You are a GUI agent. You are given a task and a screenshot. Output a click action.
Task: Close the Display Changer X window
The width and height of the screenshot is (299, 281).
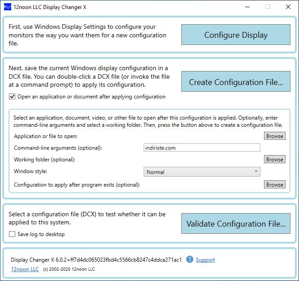[x=288, y=7]
